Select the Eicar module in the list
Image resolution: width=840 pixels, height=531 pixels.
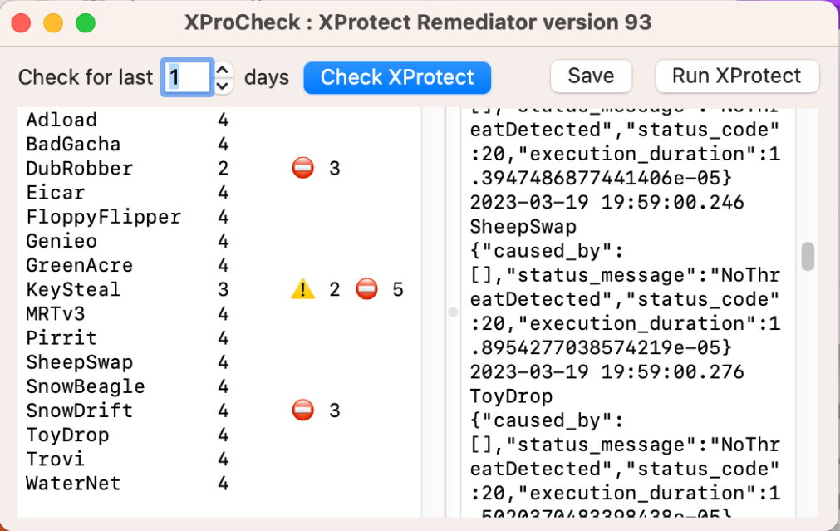pyautogui.click(x=55, y=192)
